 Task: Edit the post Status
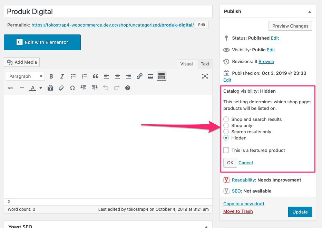pos(275,38)
